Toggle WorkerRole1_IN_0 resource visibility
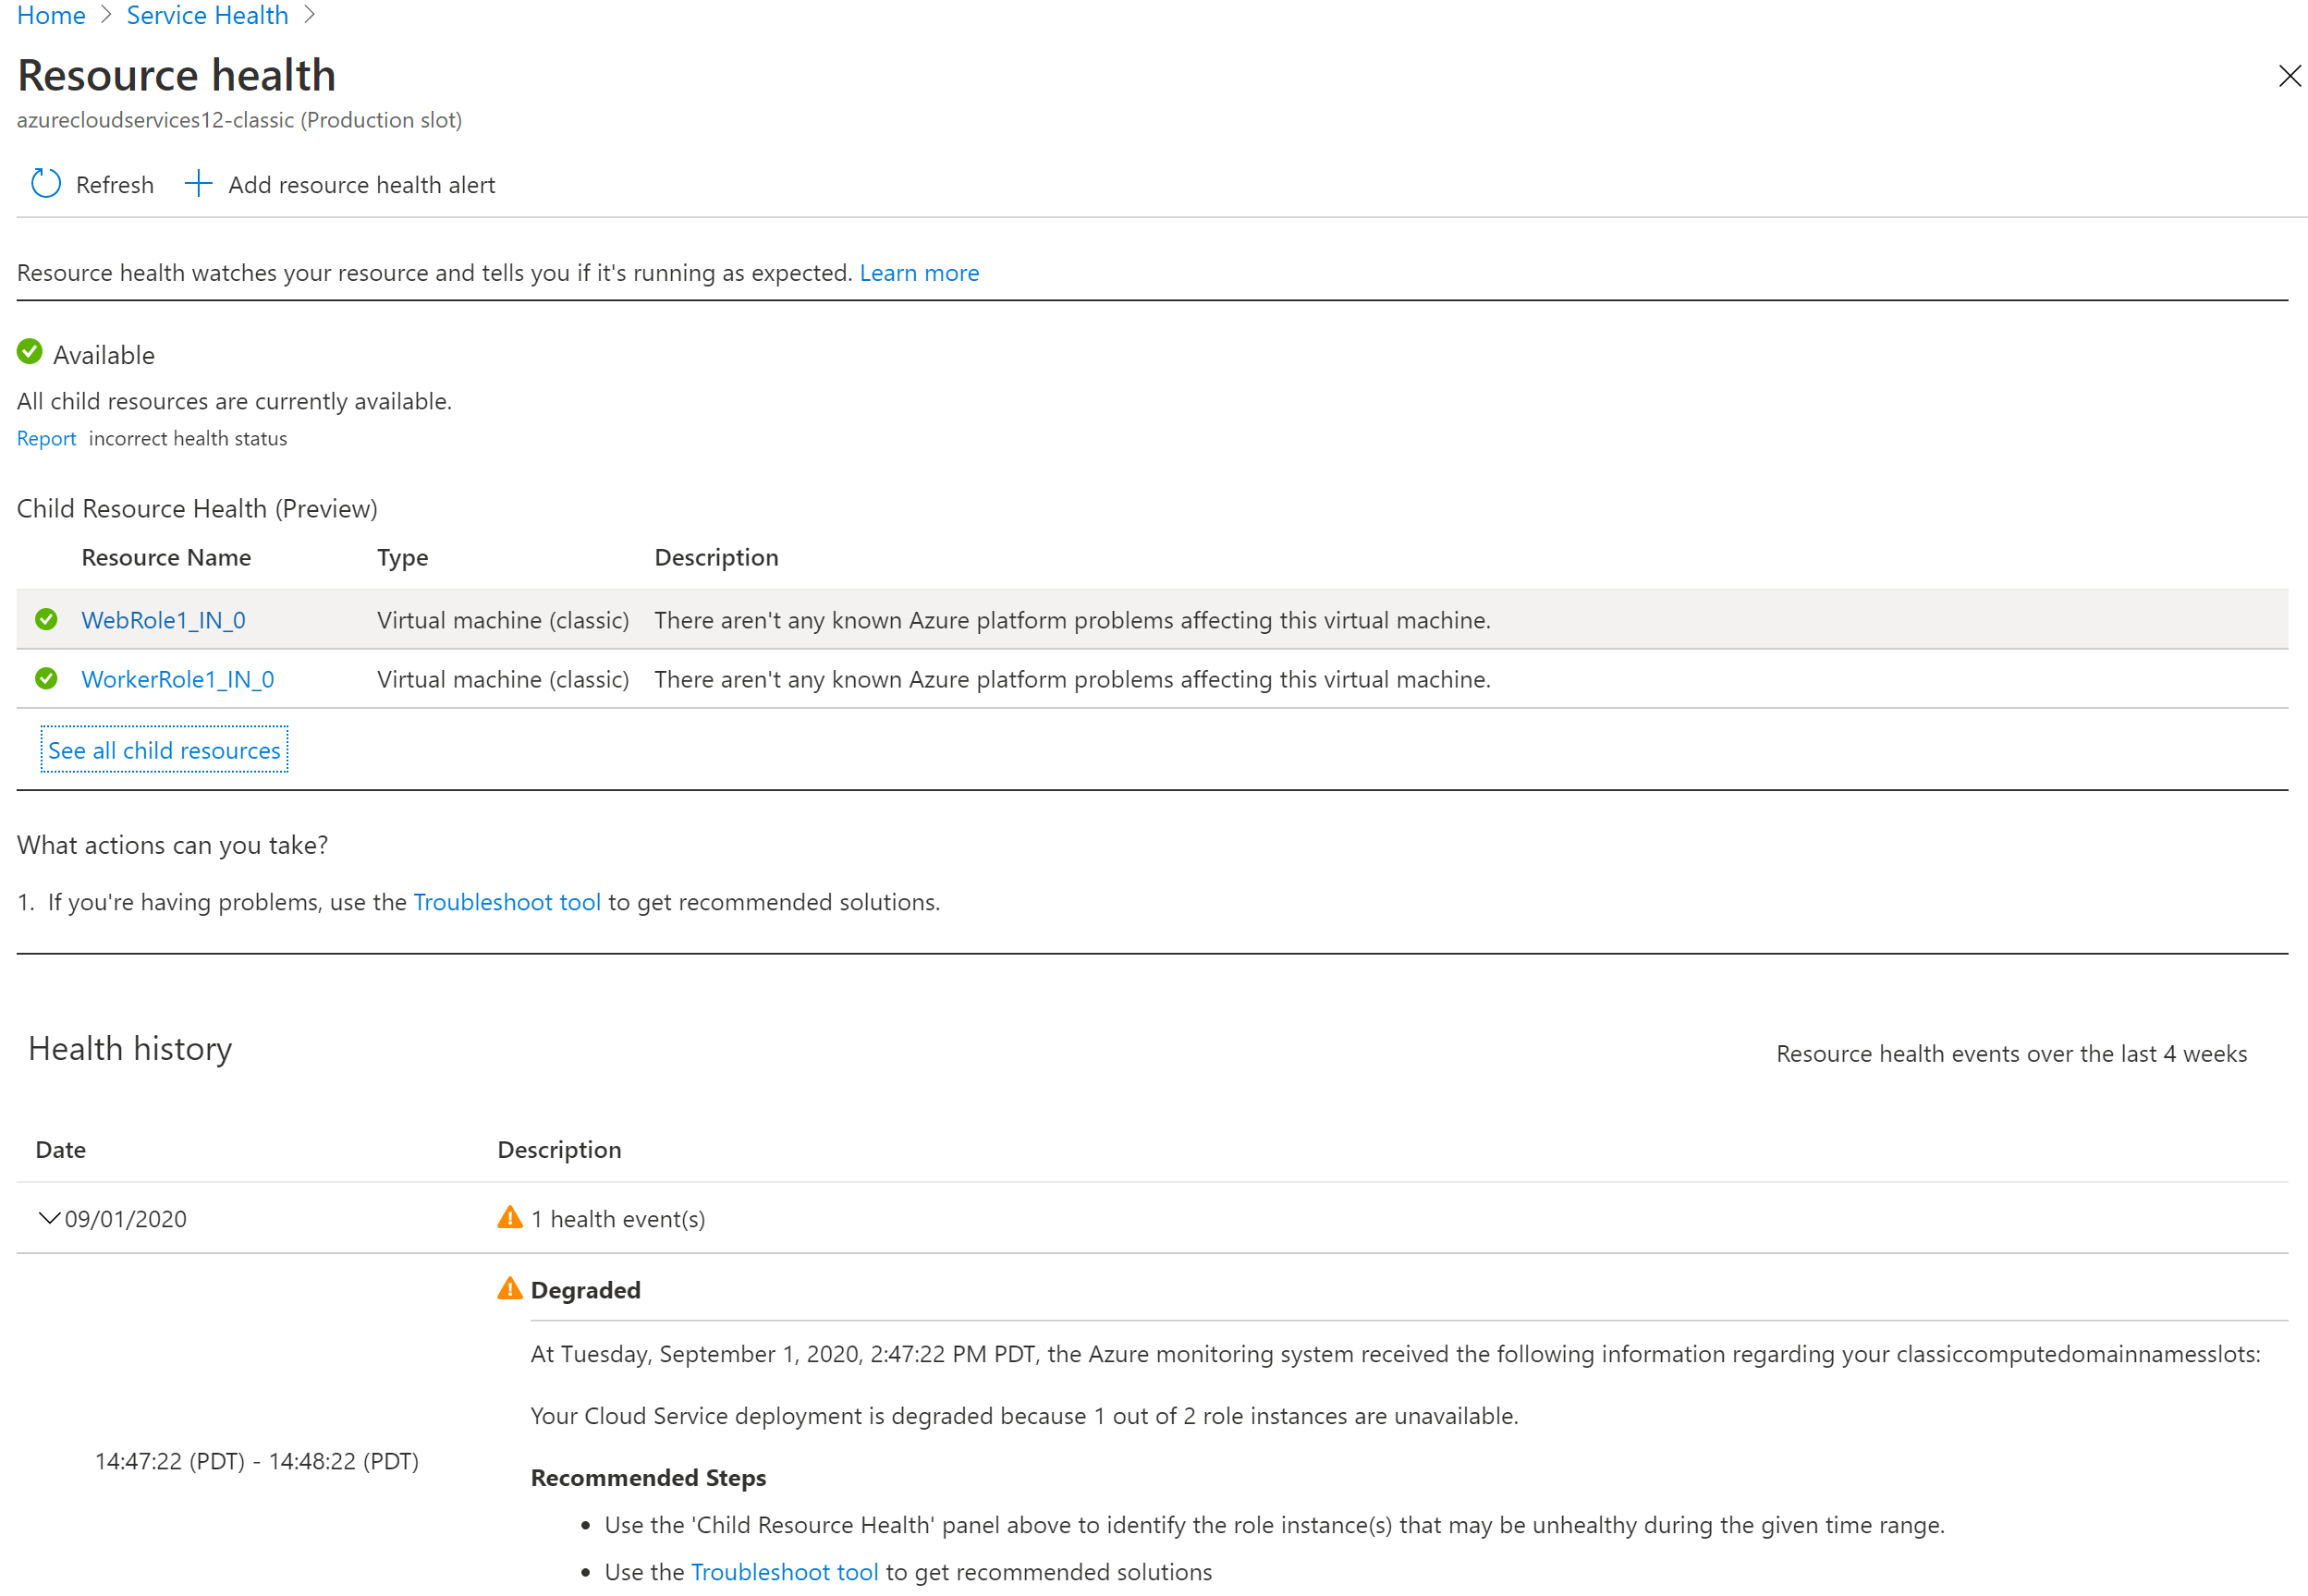Screen dimensions: 2308x1596 click(x=182, y=678)
